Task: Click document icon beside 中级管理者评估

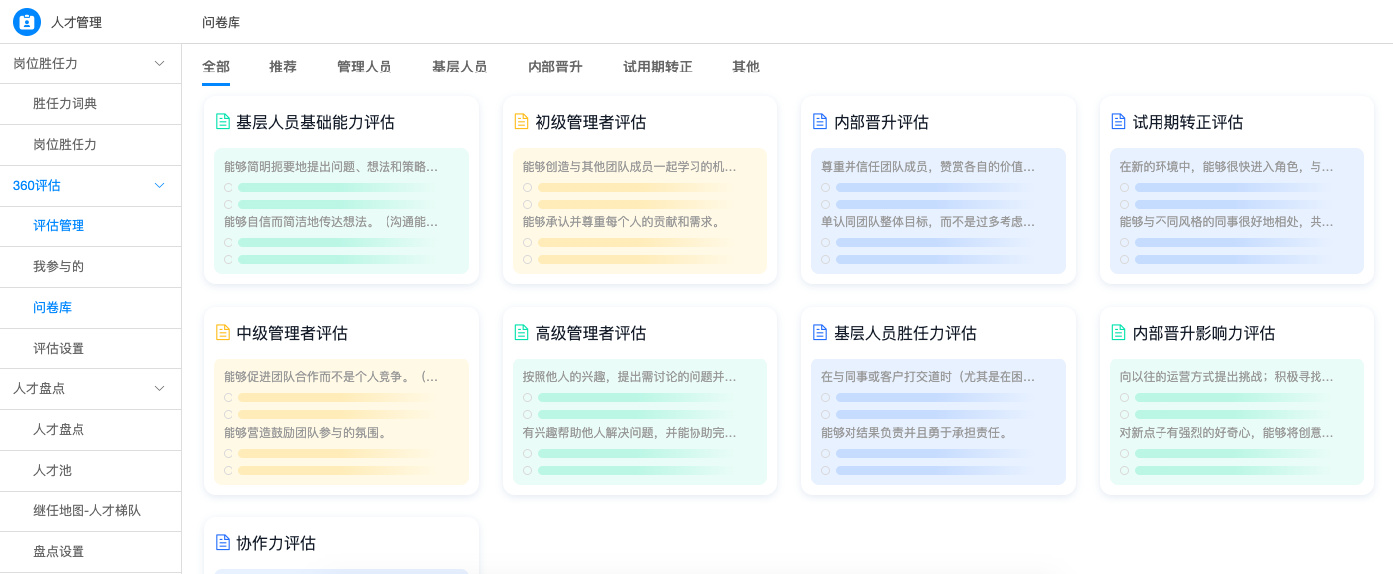Action: (x=223, y=333)
